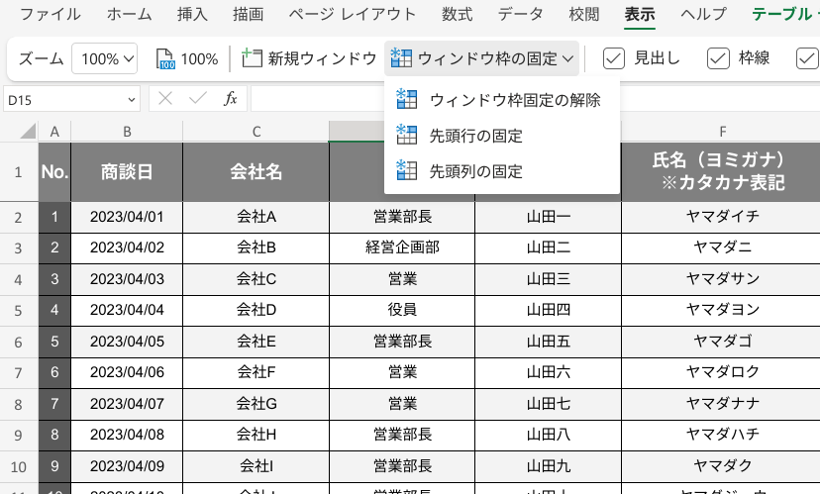Click the ヤマダサン cell

722,279
